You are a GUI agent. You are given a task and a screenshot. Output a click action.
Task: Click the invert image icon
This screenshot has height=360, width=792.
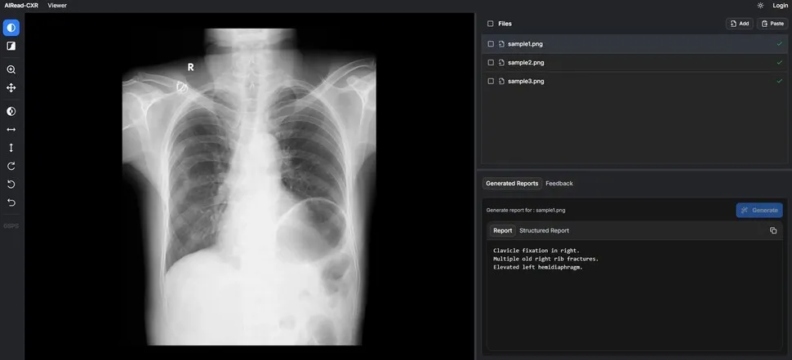11,111
